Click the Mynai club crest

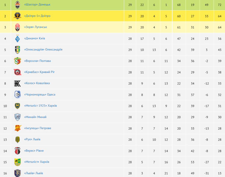click(x=18, y=117)
